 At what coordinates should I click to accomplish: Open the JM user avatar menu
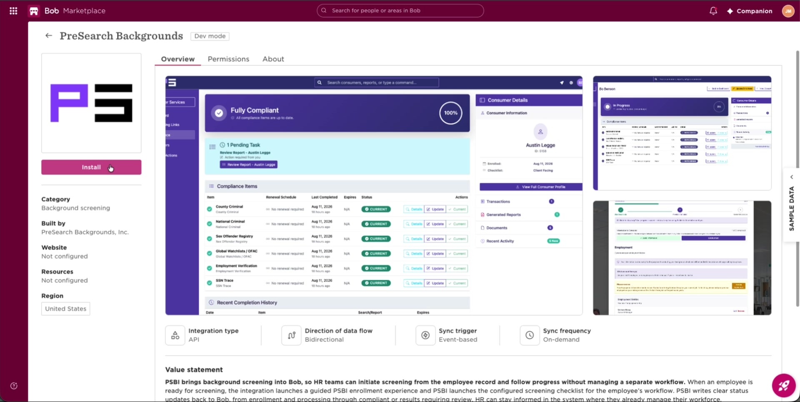coord(788,11)
